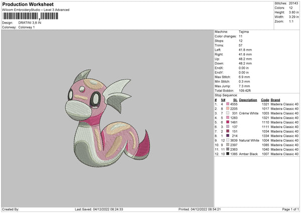Select the Zoom value 1:1
The image size is (301, 213).
[291, 21]
